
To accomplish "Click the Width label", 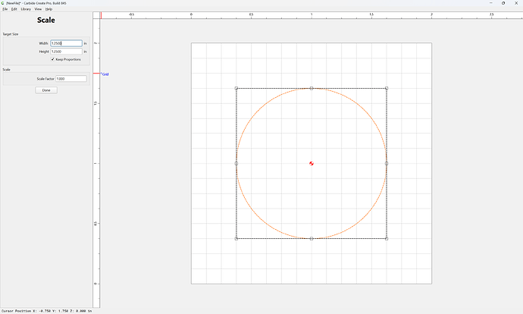I will tap(43, 43).
